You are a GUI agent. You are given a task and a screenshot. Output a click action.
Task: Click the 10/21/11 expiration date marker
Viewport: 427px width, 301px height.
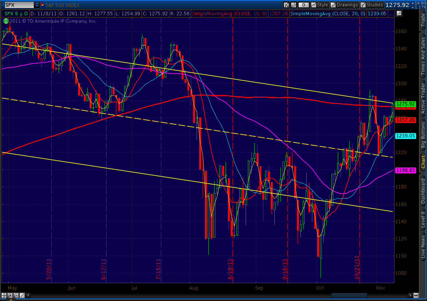[x=357, y=267]
